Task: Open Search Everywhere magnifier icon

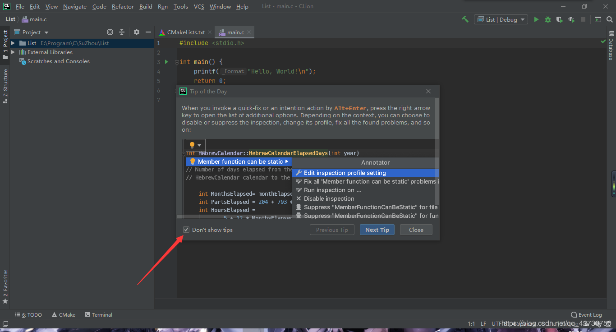Action: 609,19
